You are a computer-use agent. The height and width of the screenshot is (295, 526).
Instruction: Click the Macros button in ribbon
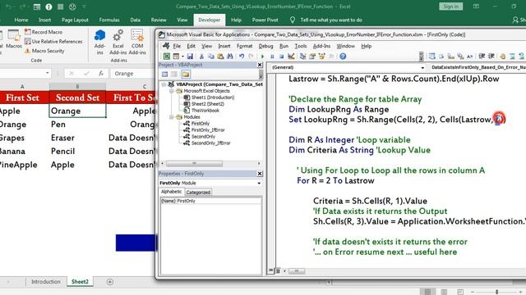click(14, 39)
